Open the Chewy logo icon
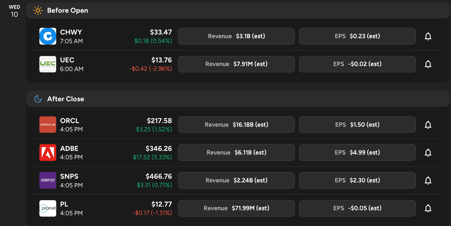Image resolution: width=451 pixels, height=226 pixels. tap(48, 36)
